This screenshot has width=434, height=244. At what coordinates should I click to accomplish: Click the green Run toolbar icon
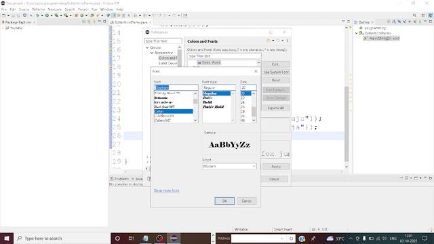(x=47, y=16)
